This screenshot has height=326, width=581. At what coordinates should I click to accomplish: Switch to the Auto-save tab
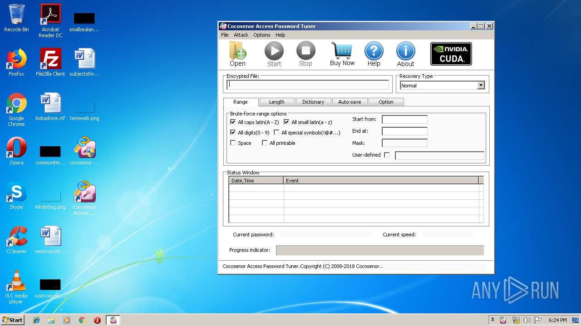point(350,102)
